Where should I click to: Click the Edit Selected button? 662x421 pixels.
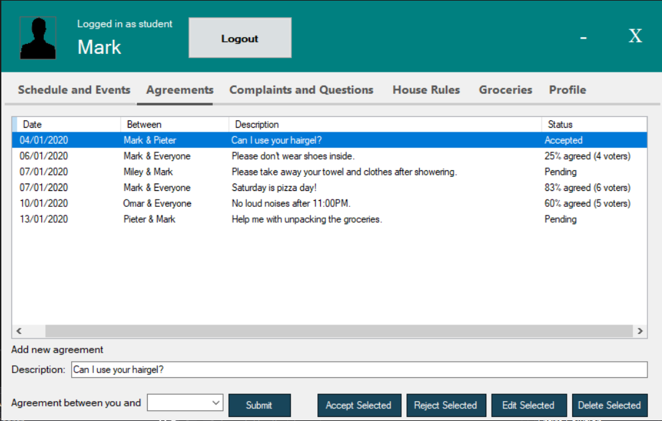[x=528, y=406]
